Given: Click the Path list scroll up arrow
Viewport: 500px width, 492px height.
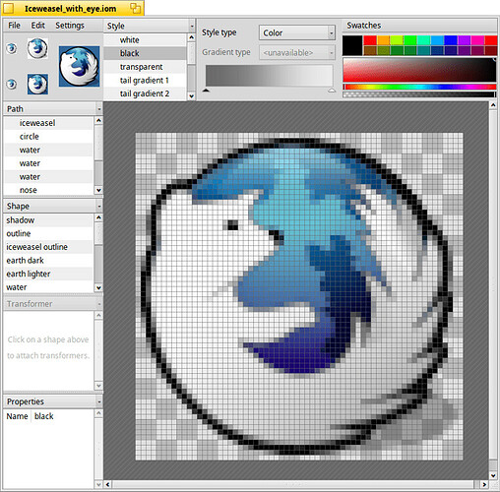Looking at the screenshot, I should [x=98, y=121].
